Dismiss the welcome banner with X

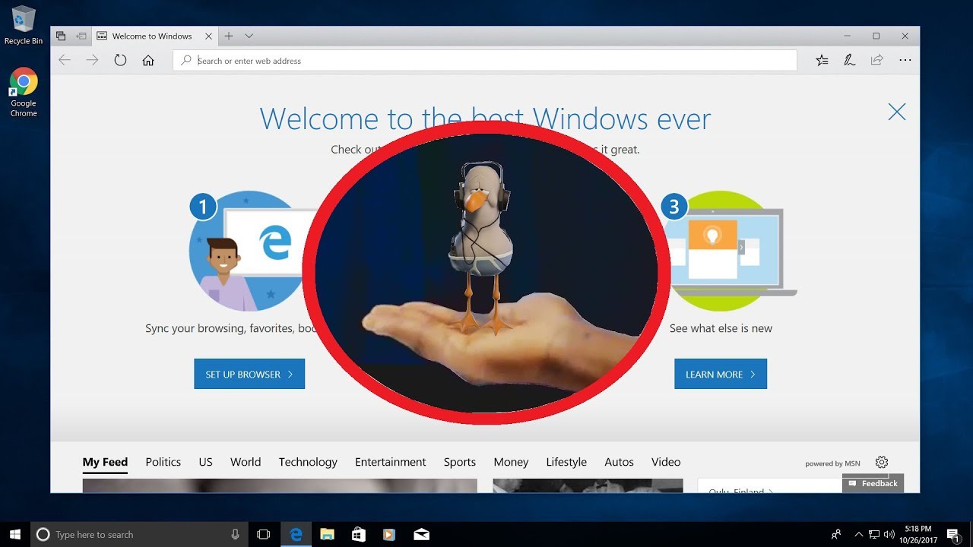897,112
